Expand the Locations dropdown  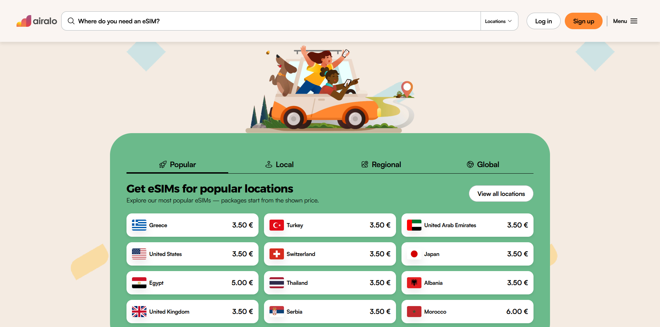point(498,21)
